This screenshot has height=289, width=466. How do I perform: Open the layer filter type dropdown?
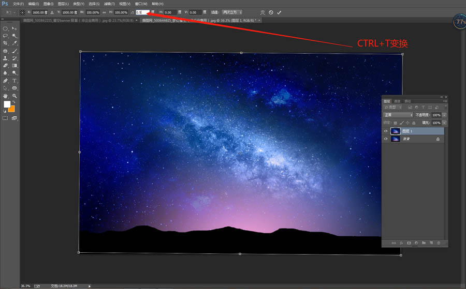pyautogui.click(x=393, y=107)
